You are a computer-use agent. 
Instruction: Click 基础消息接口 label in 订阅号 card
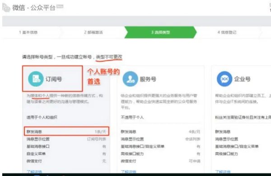38,147
